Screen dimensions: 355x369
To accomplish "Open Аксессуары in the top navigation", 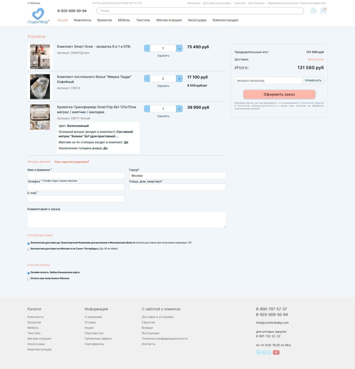I will click(x=197, y=20).
